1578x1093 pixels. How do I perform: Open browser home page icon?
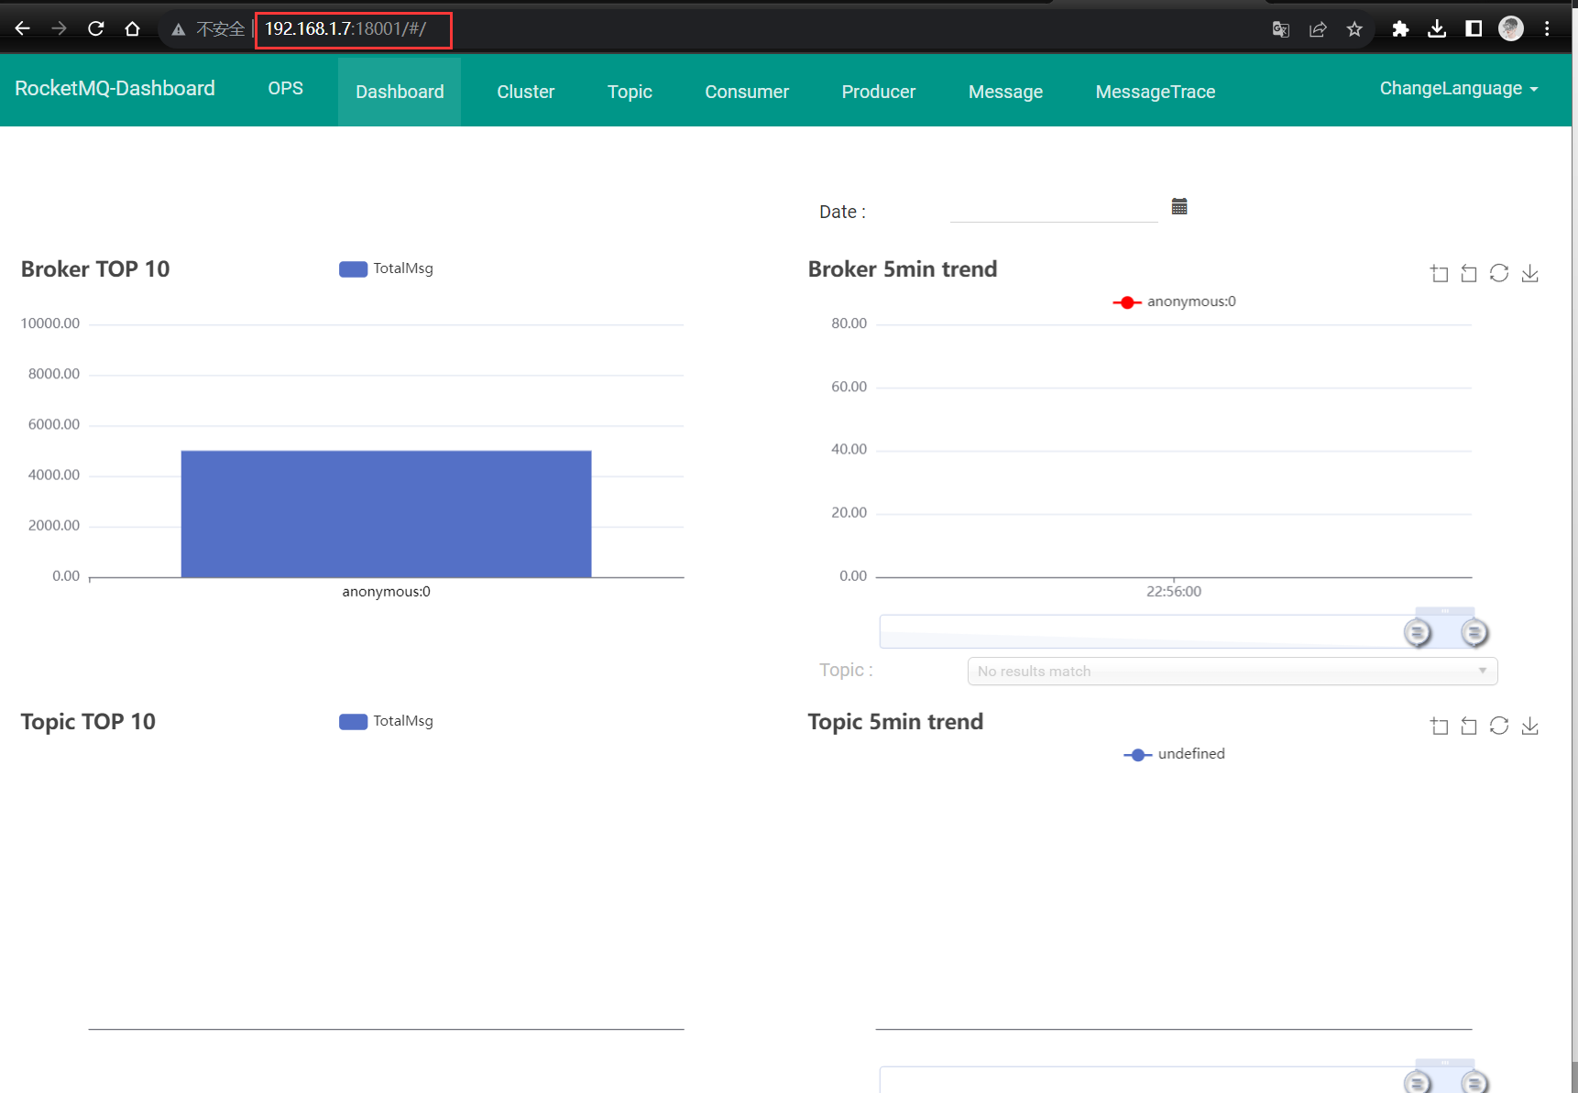tap(133, 29)
